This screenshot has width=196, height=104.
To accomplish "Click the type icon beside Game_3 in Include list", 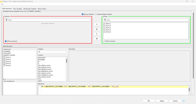I will (105, 28).
